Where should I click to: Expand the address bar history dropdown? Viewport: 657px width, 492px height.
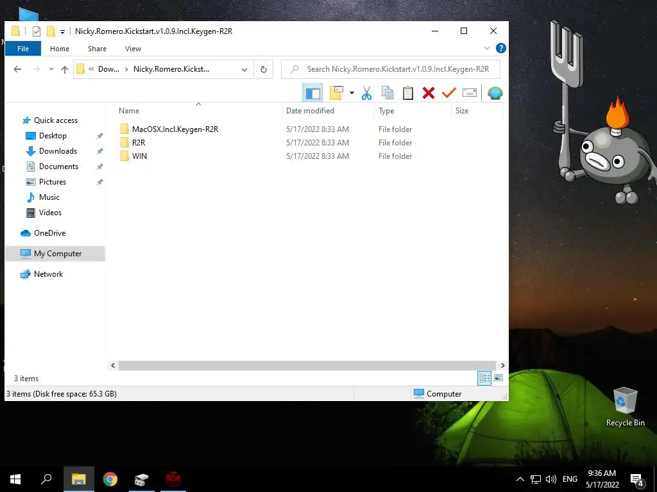coord(244,69)
